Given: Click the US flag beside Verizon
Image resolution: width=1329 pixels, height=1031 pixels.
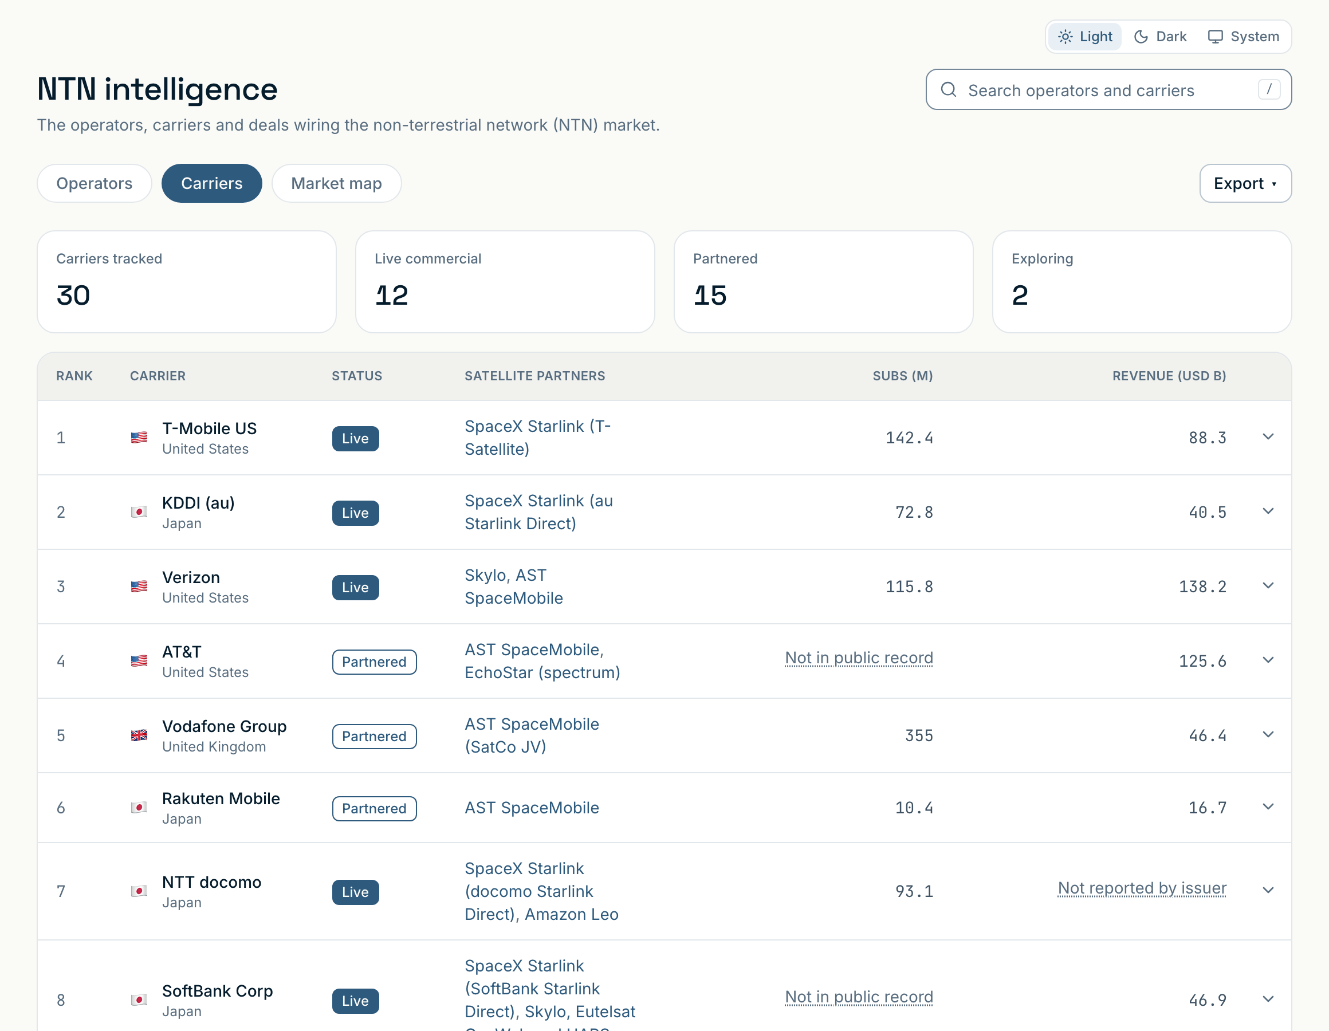Looking at the screenshot, I should (x=139, y=587).
